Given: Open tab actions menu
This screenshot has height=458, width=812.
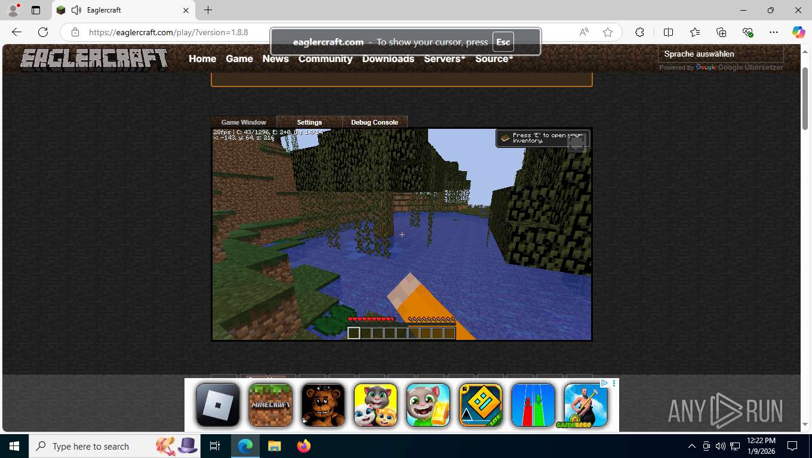Looking at the screenshot, I should pyautogui.click(x=36, y=10).
